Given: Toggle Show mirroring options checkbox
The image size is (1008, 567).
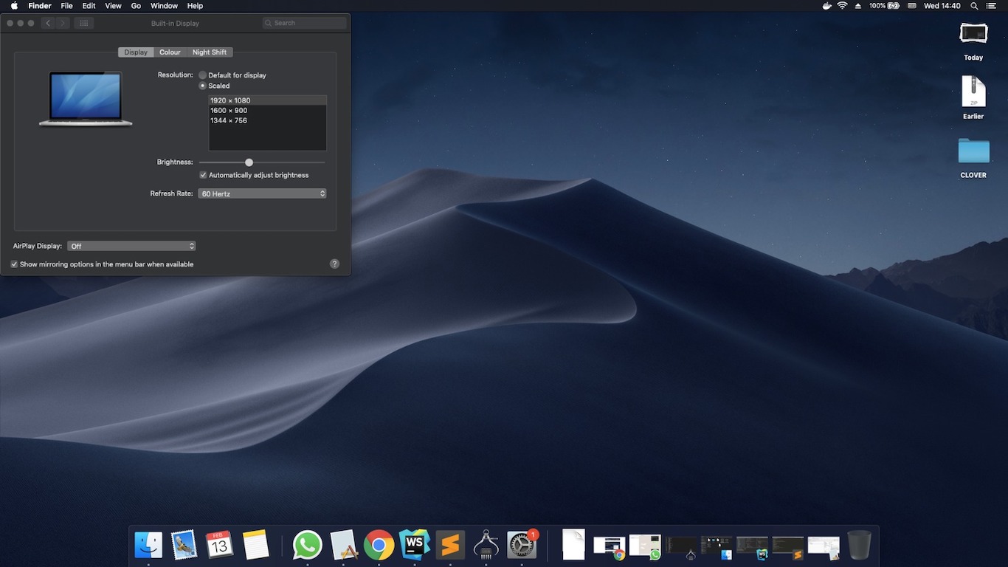Looking at the screenshot, I should (14, 264).
